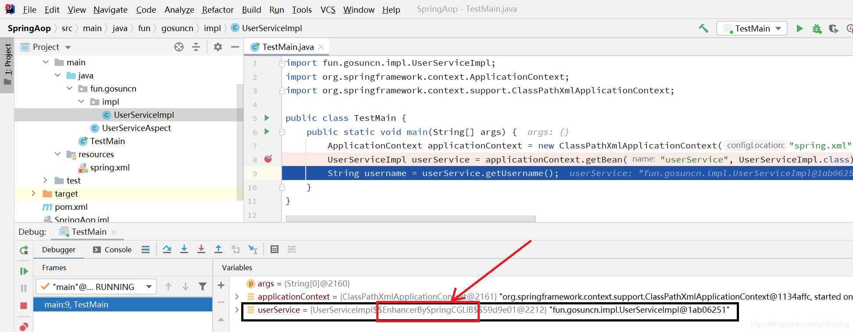
Task: Collapse impl package node
Action: point(82,102)
